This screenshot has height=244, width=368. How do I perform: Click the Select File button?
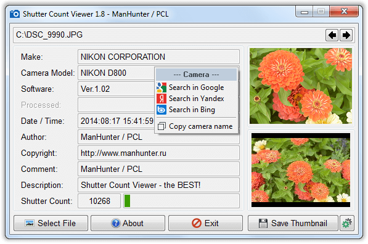coord(51,223)
